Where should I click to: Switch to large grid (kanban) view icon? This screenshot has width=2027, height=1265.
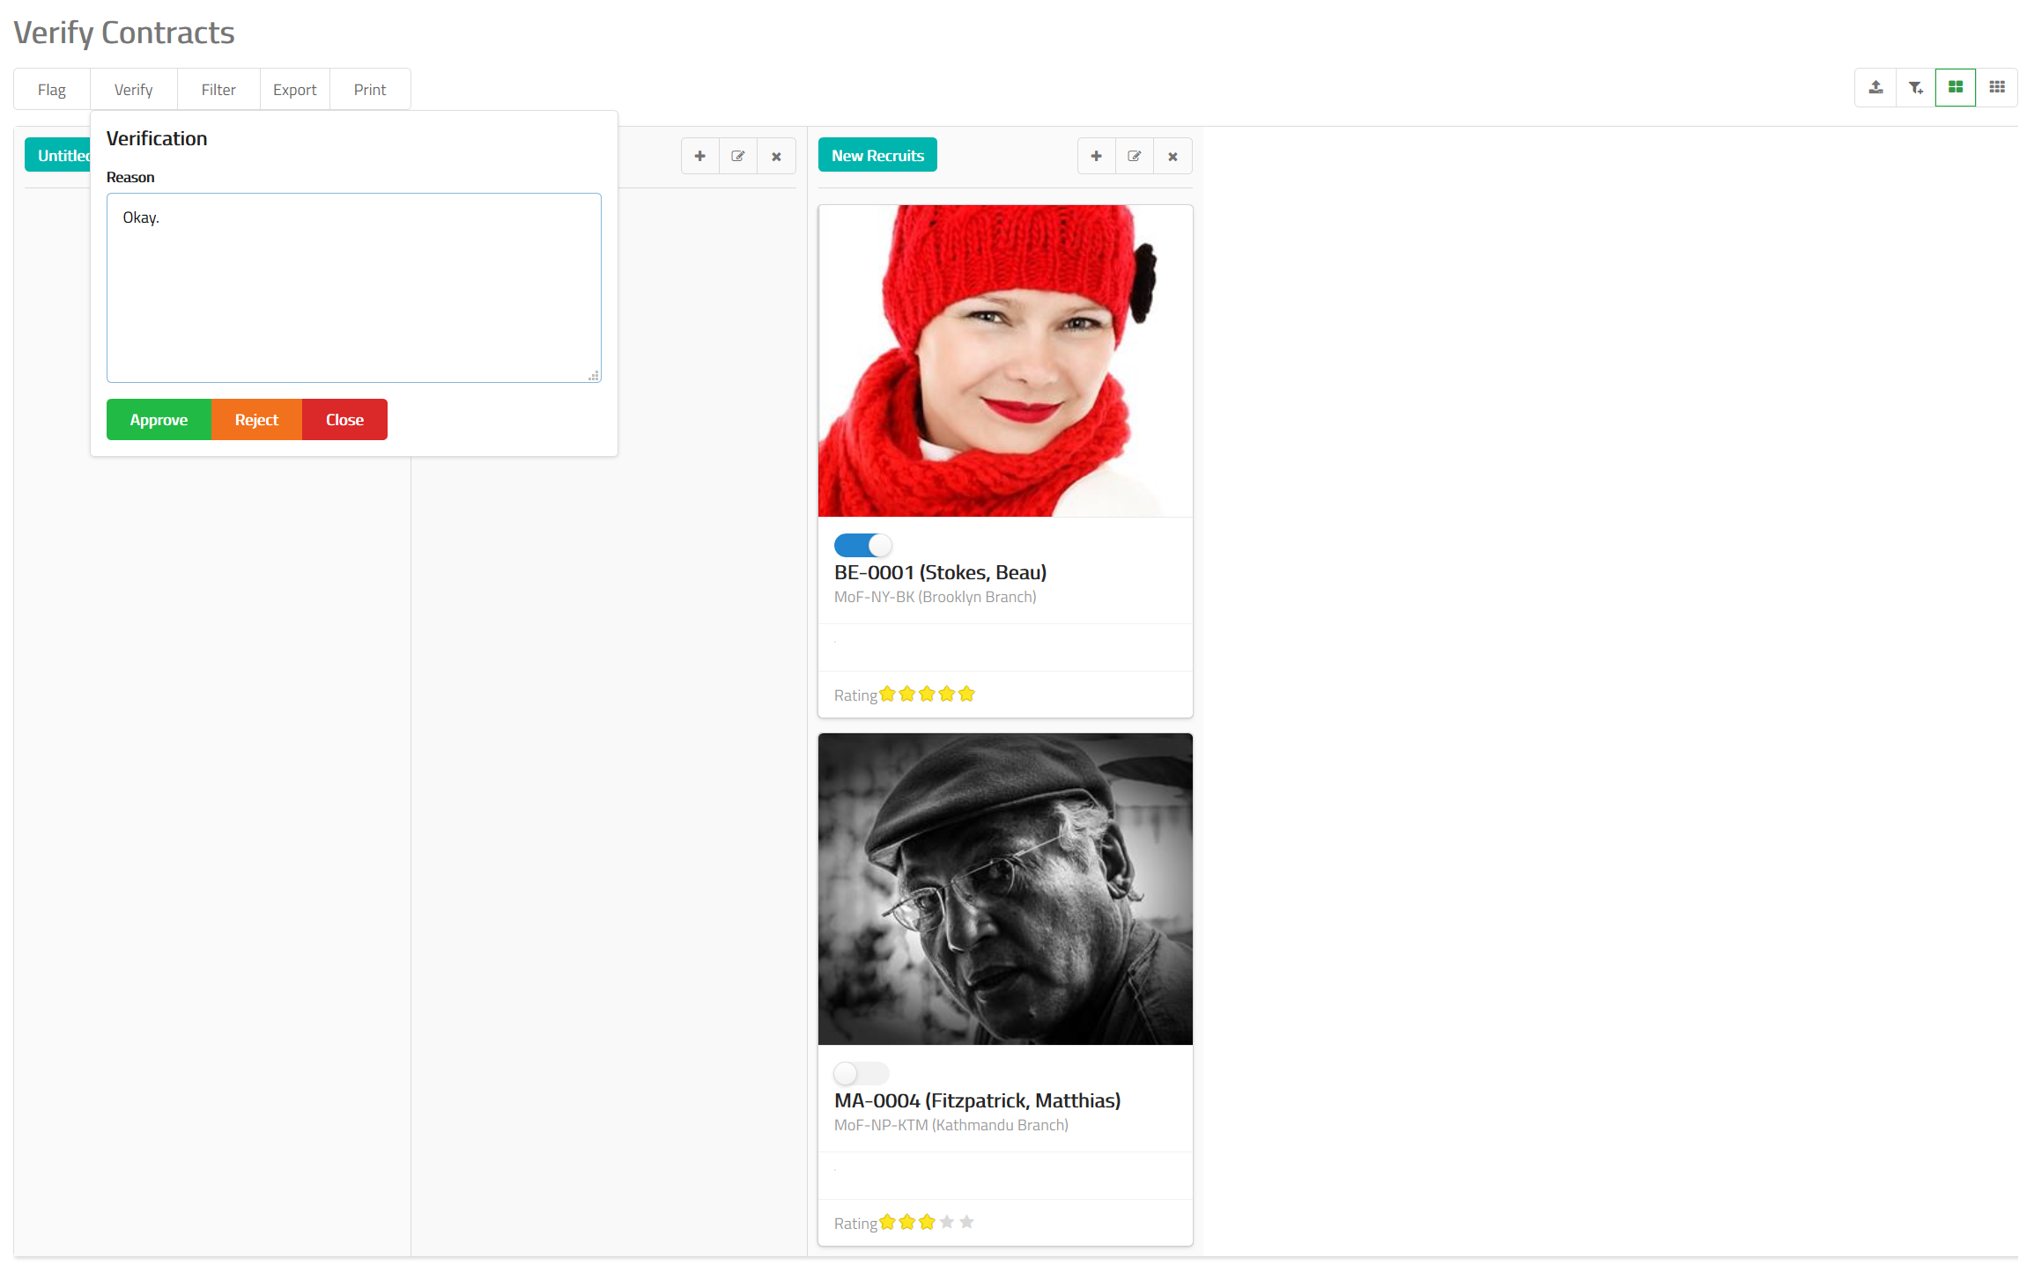(x=1955, y=87)
